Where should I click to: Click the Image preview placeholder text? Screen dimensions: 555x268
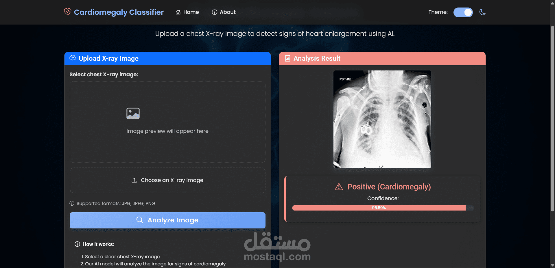(x=167, y=131)
